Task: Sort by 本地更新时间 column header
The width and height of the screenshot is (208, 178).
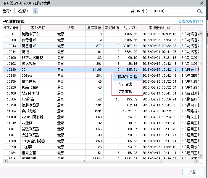Action: tap(159, 28)
